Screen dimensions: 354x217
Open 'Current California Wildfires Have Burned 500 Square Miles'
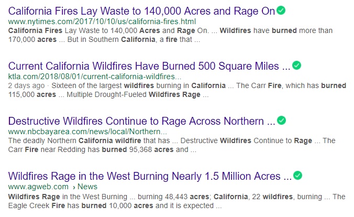149,66
